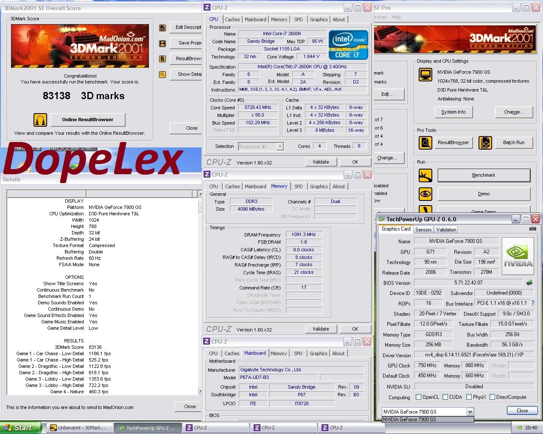Select NVIDIA GeForce 7900 GS dropdown entry
543x434 pixels.
[x=427, y=420]
